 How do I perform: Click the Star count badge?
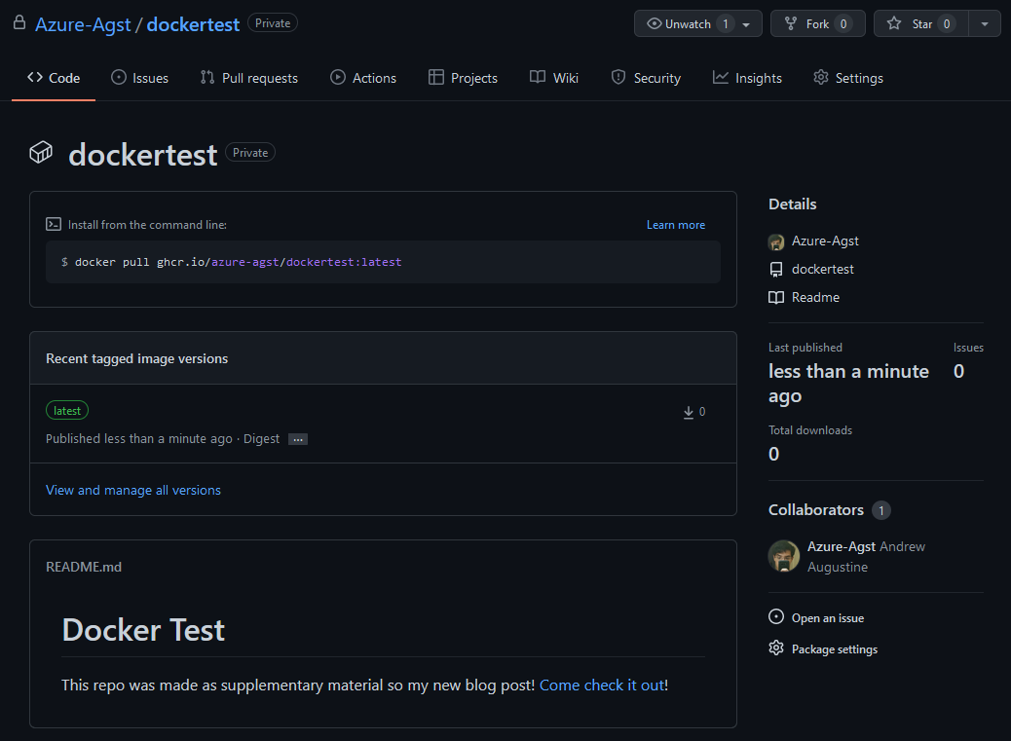point(947,23)
